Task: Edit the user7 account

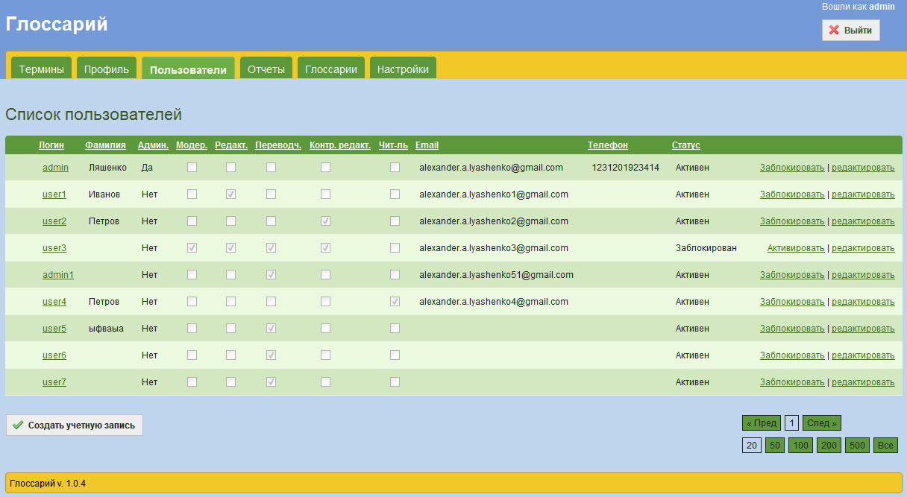Action: pyautogui.click(x=863, y=382)
